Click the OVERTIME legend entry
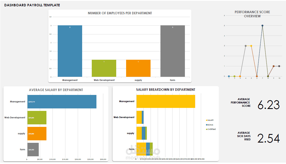Screen dimensions: 286x164 pos(212,129)
